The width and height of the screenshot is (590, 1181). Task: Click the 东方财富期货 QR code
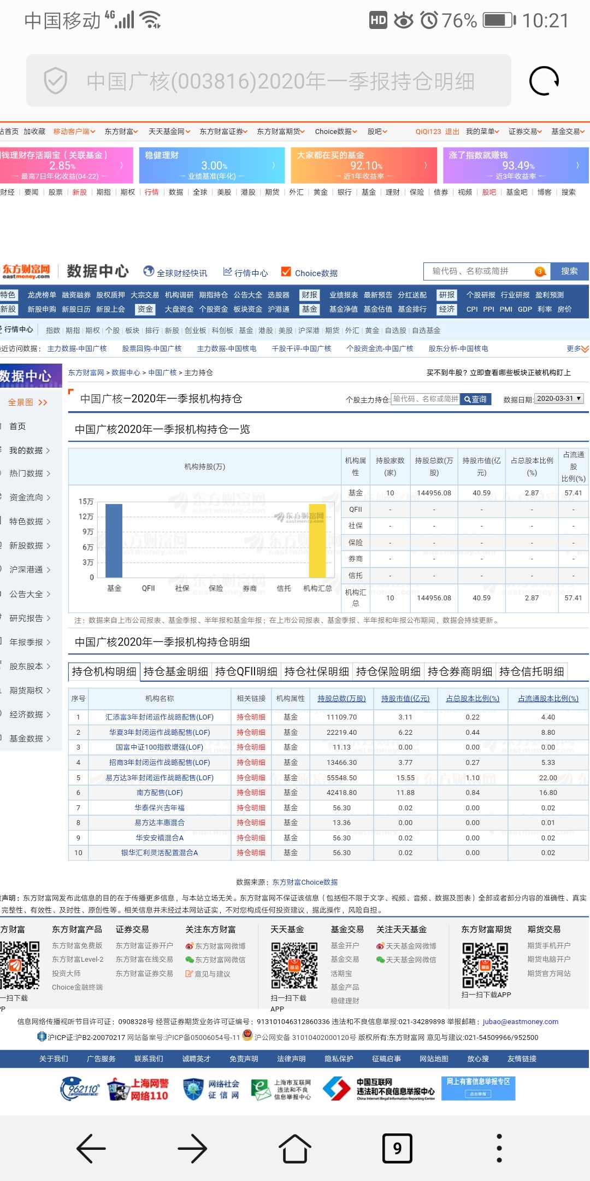pos(485,965)
